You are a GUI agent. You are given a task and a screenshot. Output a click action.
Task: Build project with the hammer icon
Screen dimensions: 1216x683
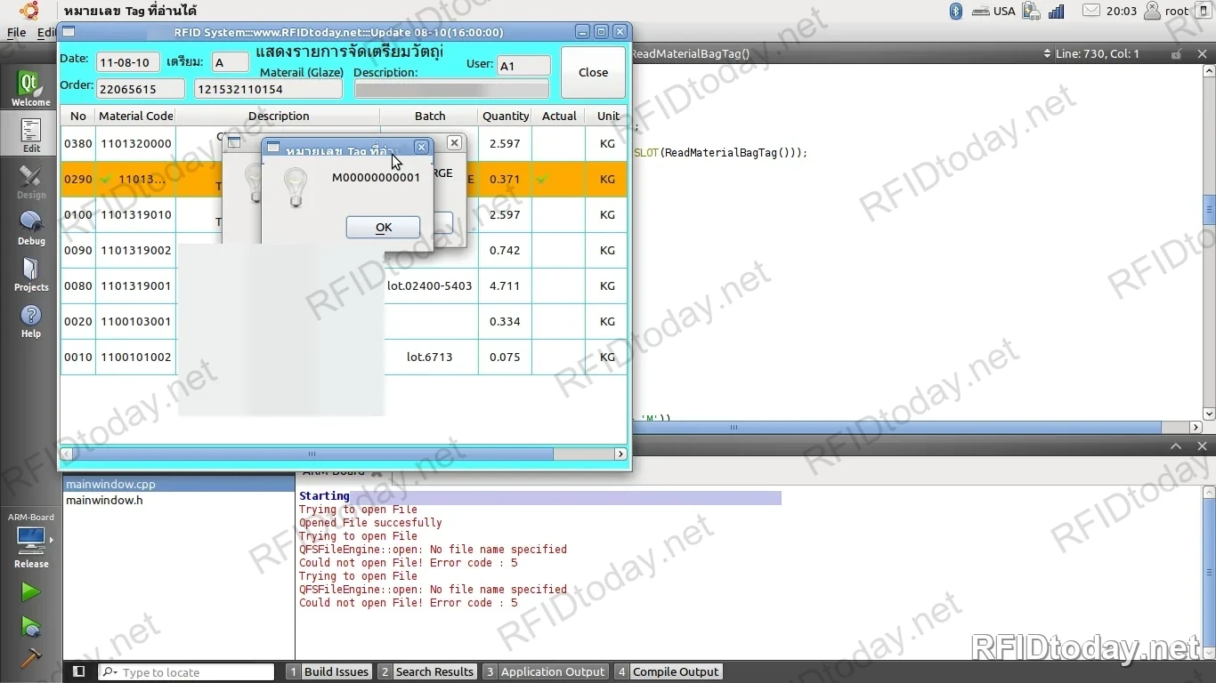click(x=30, y=657)
